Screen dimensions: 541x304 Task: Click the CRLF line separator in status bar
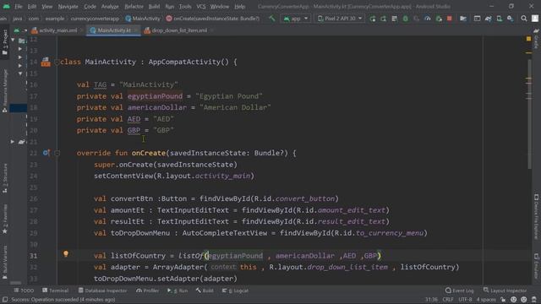coord(448,300)
